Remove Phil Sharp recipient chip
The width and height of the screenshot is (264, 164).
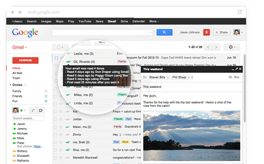189,78
